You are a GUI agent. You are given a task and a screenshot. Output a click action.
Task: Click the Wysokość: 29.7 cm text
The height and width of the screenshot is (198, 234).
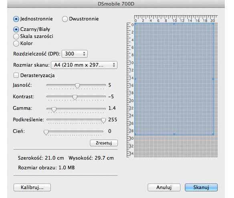tap(91, 158)
